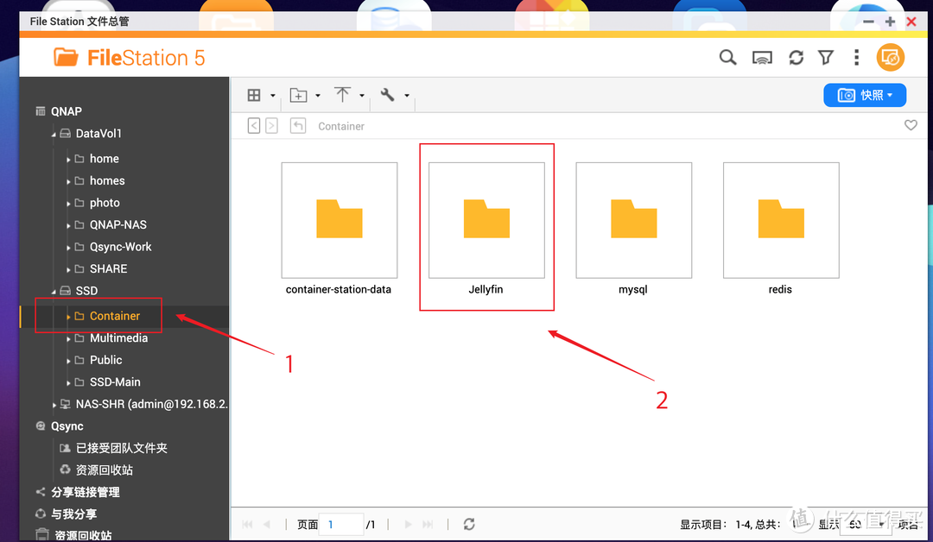933x542 pixels.
Task: Go to the previous page arrow
Action: click(267, 524)
